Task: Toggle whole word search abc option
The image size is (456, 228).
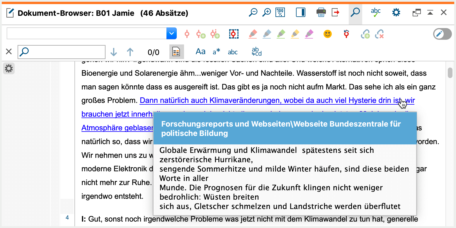Action: point(233,52)
